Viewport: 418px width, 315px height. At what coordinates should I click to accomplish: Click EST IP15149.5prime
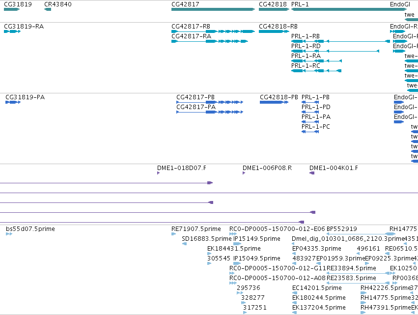point(237,244)
